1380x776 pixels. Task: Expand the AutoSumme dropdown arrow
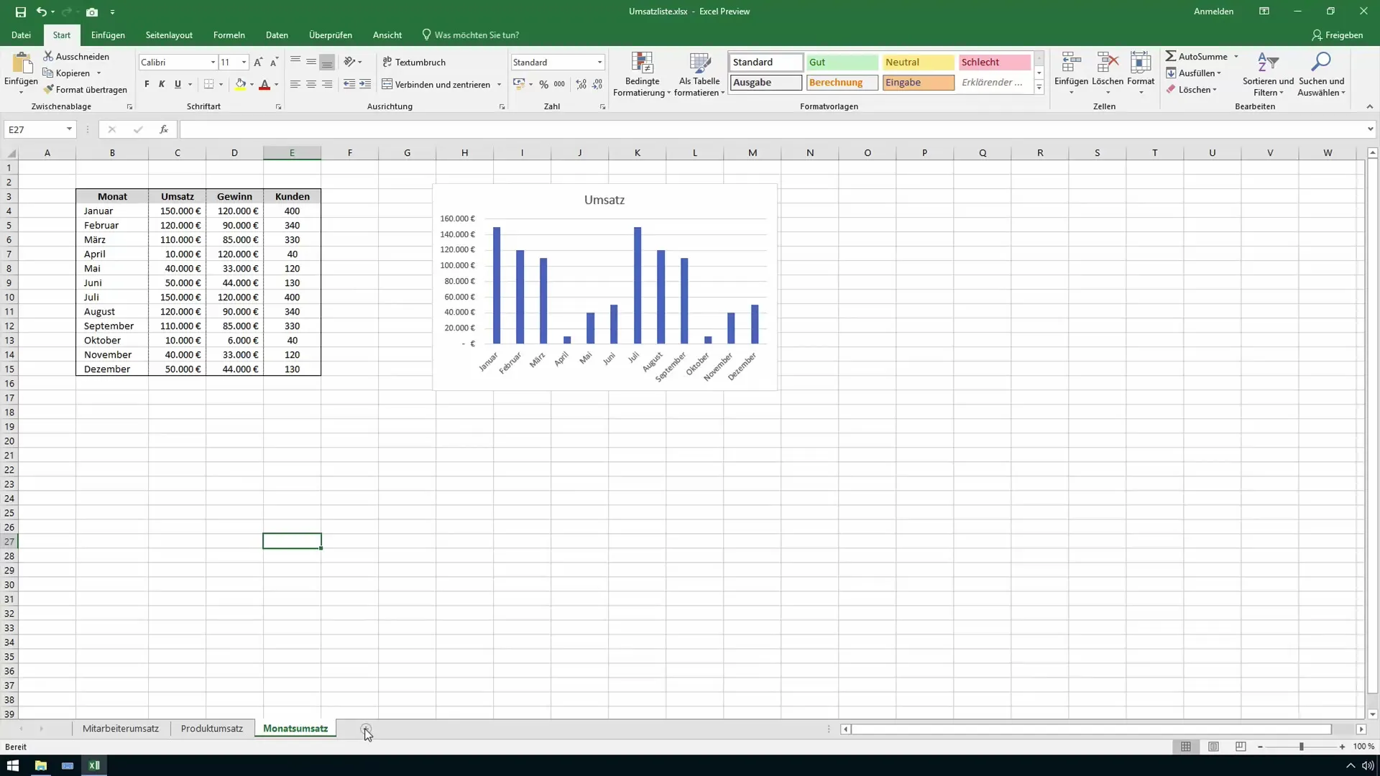point(1236,57)
